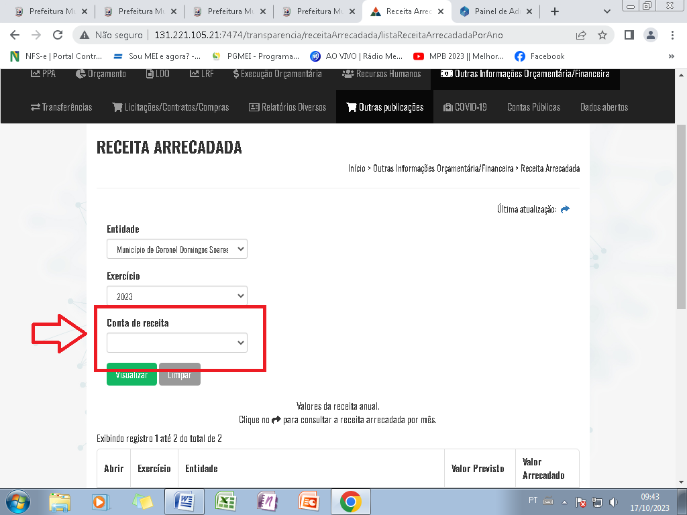Open the Transferências menu

[61, 107]
